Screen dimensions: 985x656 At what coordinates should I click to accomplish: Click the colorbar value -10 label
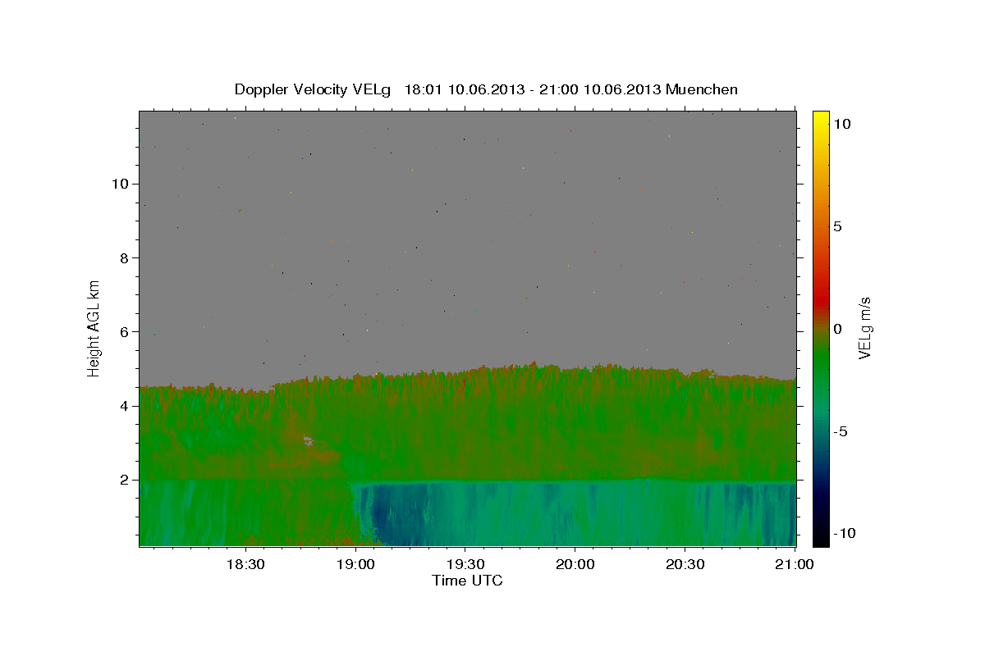tap(844, 534)
